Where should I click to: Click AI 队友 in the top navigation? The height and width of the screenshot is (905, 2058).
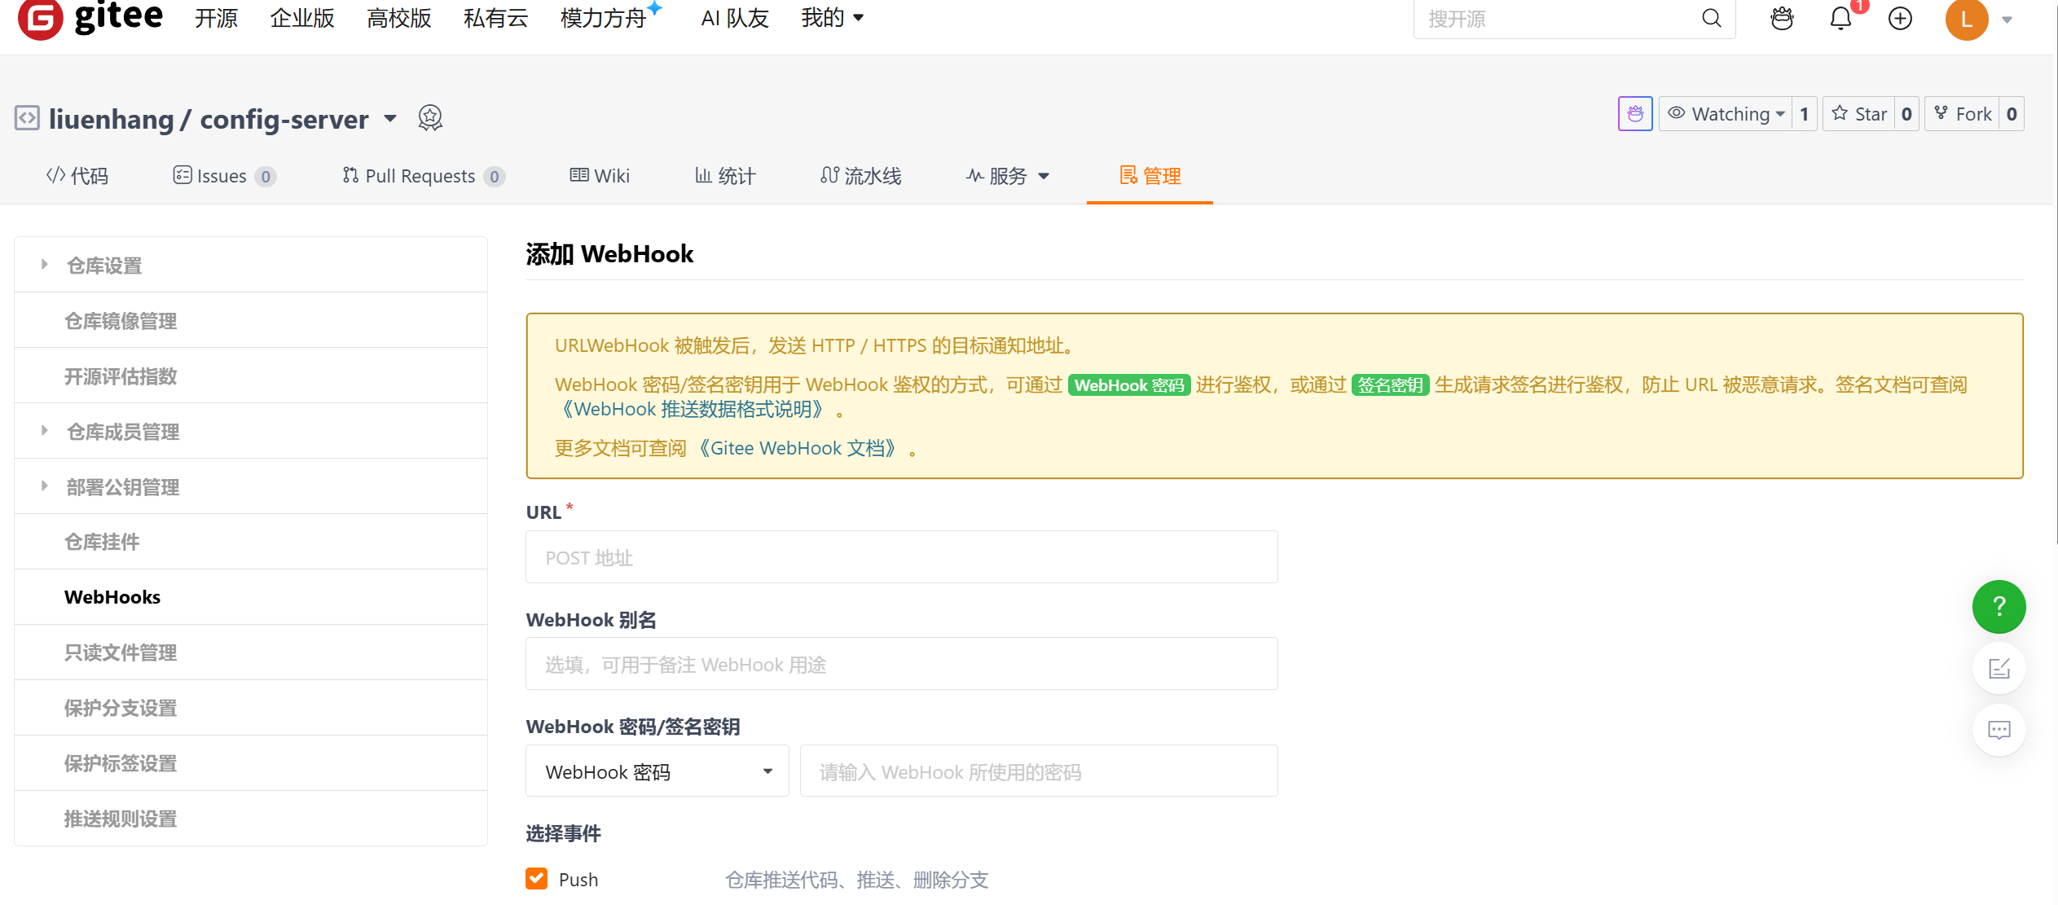pyautogui.click(x=735, y=18)
